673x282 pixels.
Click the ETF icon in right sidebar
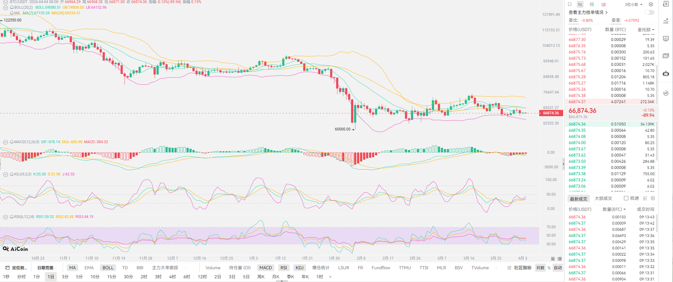tap(666, 56)
